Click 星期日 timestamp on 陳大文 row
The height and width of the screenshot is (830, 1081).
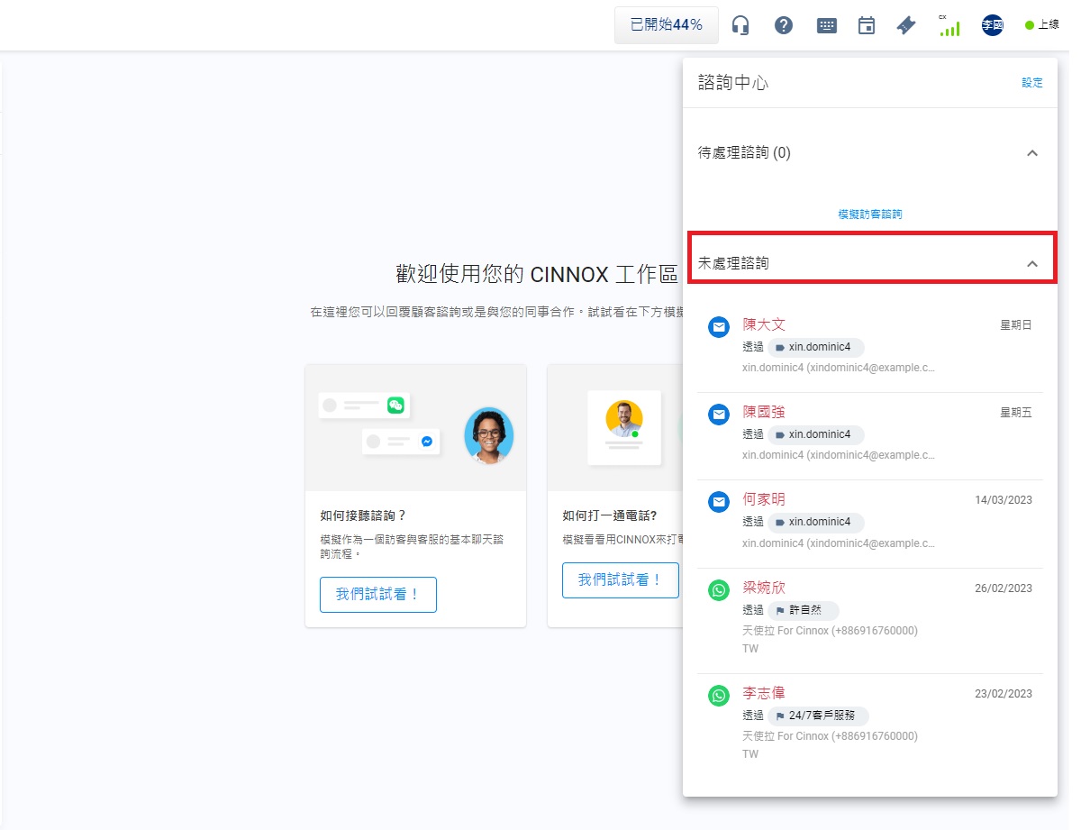point(1016,325)
